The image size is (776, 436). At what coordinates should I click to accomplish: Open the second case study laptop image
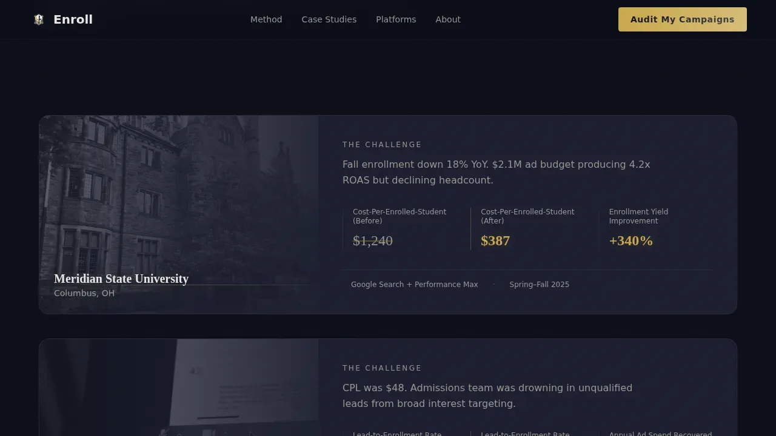pos(179,388)
